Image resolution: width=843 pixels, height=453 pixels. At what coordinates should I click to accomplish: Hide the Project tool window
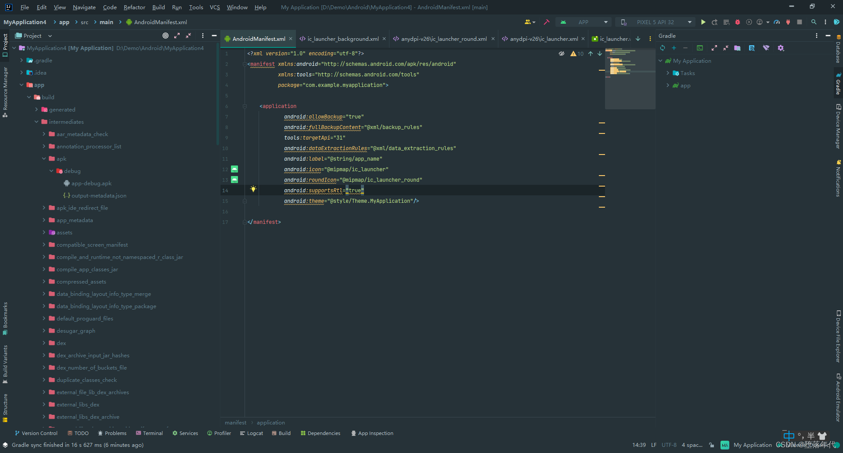[214, 36]
